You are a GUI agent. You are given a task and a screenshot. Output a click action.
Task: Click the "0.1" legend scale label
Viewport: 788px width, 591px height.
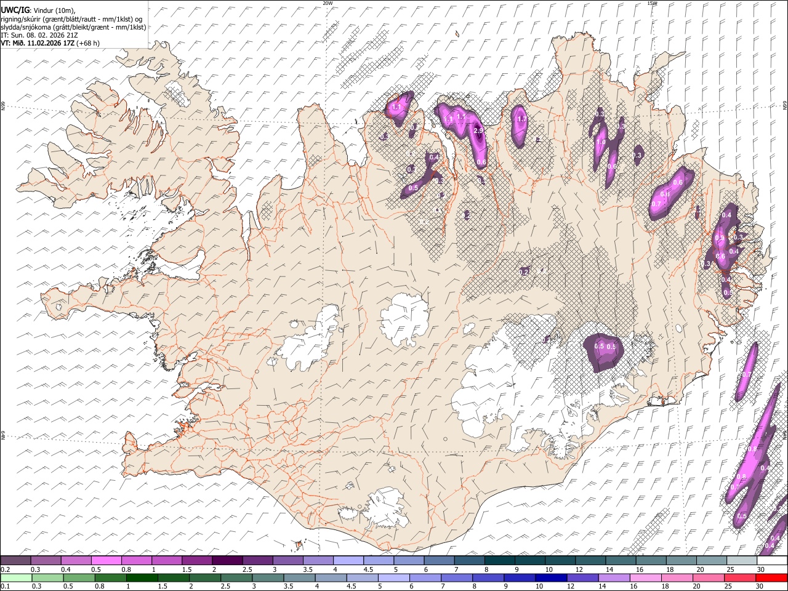click(6, 586)
